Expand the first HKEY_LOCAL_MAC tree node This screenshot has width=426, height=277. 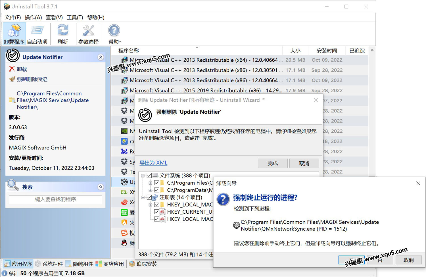click(x=150, y=205)
